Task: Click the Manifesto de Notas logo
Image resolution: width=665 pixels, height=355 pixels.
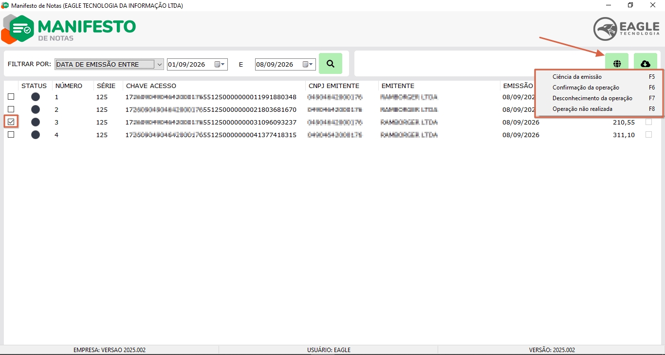Action: click(69, 29)
